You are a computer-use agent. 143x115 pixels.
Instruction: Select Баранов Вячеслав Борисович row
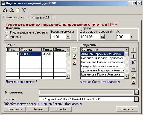click(x=103, y=58)
